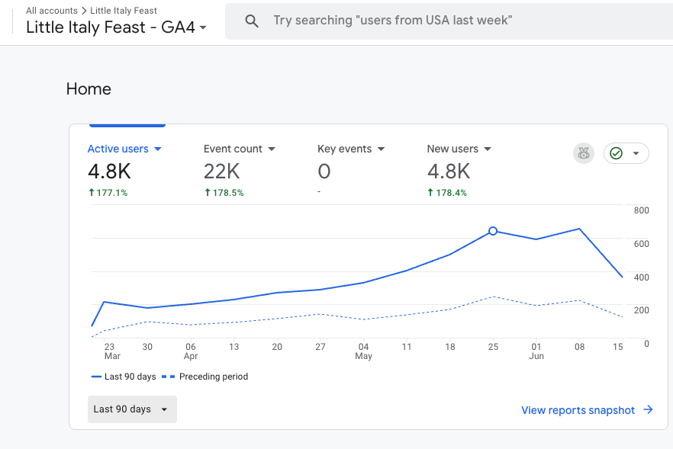Screen dimensions: 673x449
Task: Click the 04 May axis date label
Action: (x=363, y=351)
